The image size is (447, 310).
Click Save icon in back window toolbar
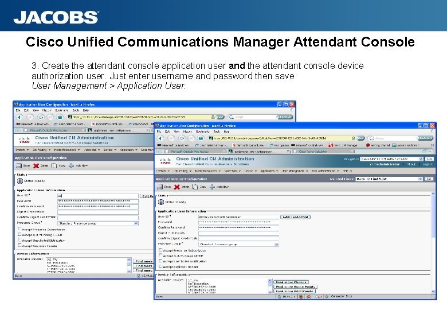click(x=19, y=165)
